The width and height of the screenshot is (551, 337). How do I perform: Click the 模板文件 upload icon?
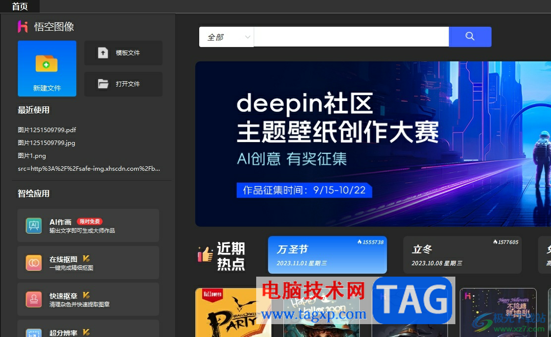(103, 52)
